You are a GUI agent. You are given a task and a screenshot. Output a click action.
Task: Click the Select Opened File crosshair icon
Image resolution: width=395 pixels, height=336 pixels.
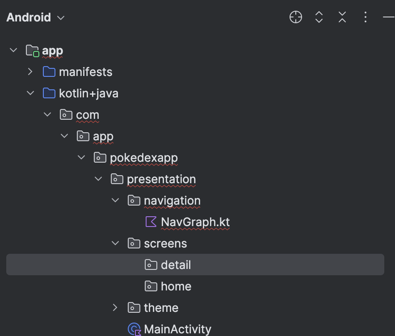click(x=296, y=17)
